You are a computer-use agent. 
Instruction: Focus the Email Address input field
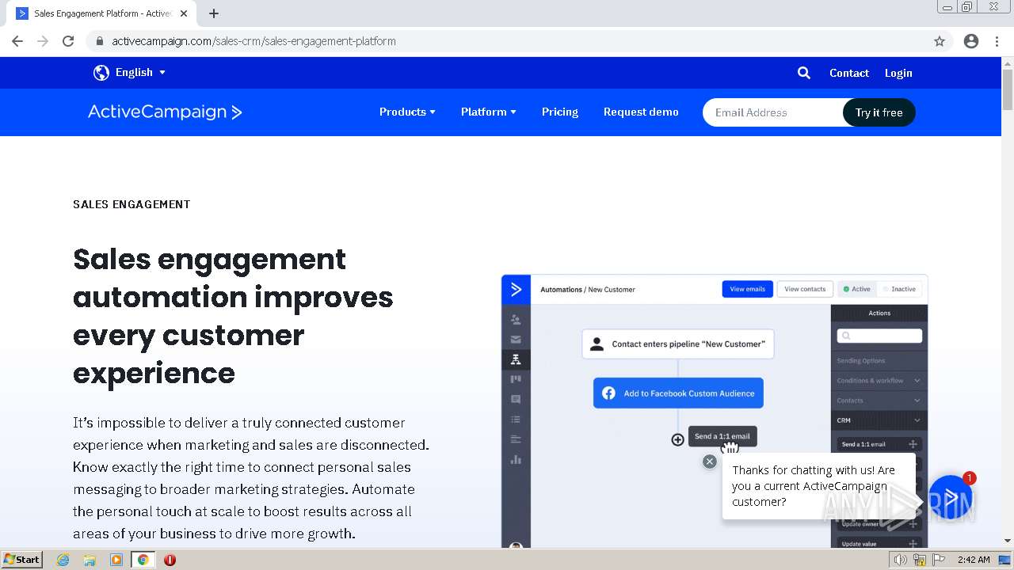pyautogui.click(x=772, y=112)
